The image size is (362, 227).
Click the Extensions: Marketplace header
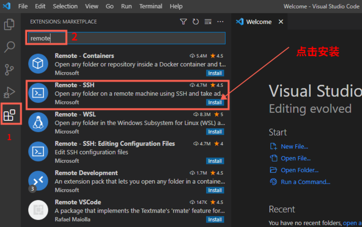[64, 22]
